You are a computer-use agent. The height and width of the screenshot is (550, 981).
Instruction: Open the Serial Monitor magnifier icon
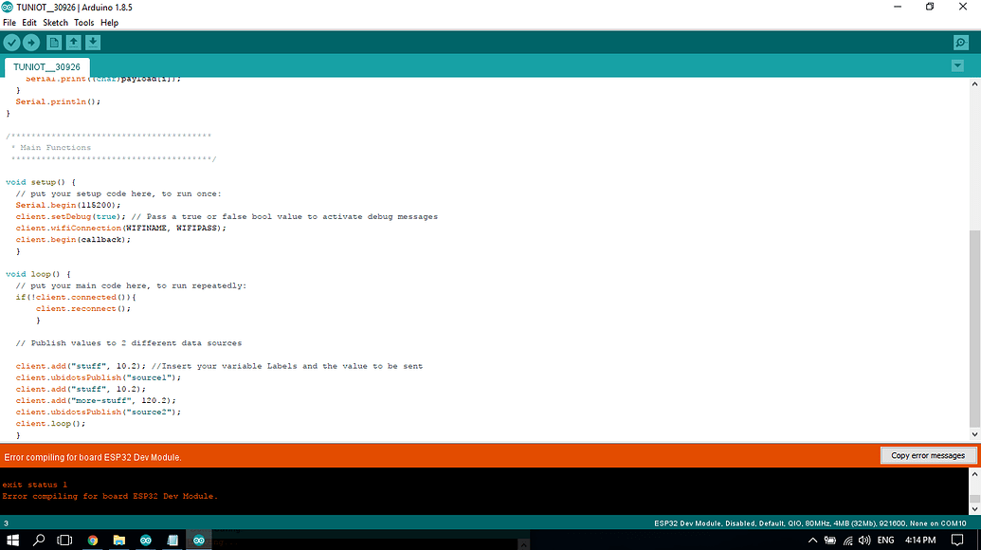point(961,43)
